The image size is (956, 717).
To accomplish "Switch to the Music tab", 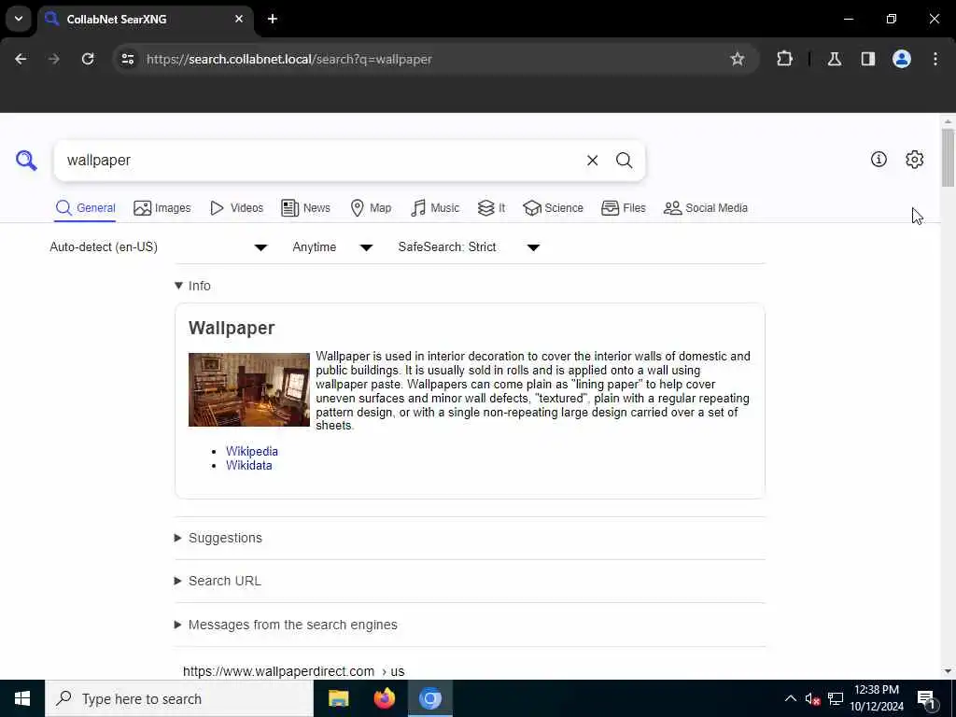I will [x=435, y=208].
